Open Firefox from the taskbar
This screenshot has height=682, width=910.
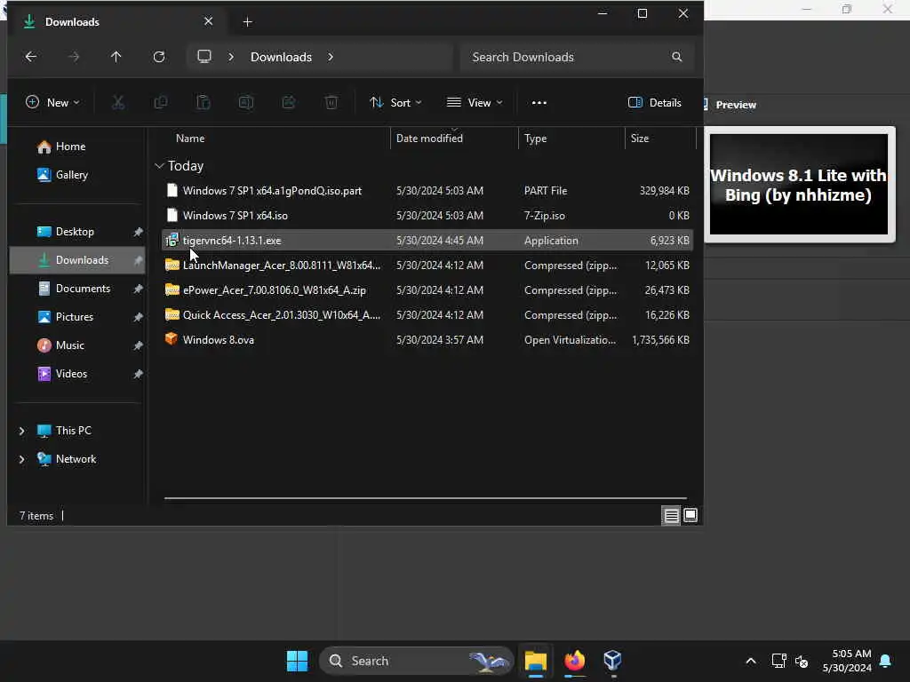(x=575, y=661)
